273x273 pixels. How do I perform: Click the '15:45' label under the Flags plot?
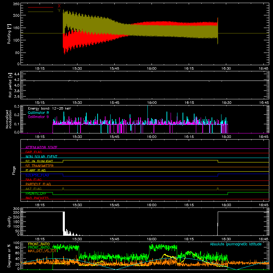tap(114, 205)
